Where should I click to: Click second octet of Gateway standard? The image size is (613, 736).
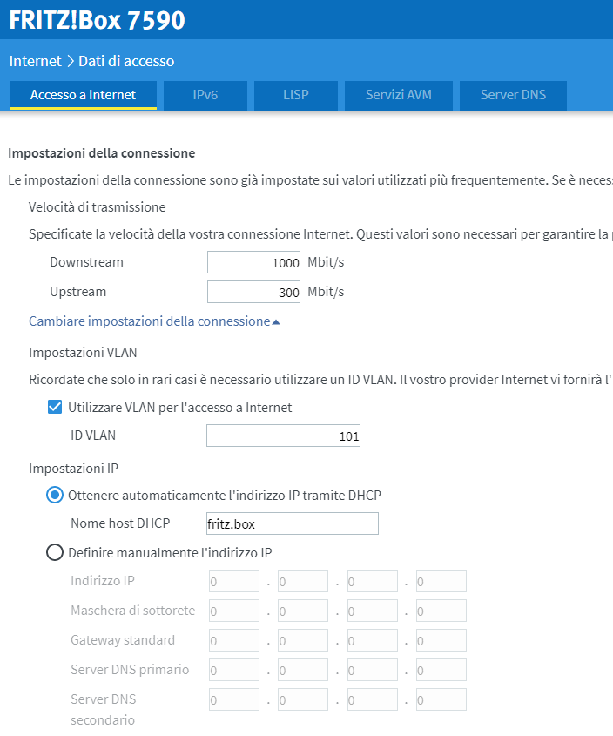click(x=302, y=640)
